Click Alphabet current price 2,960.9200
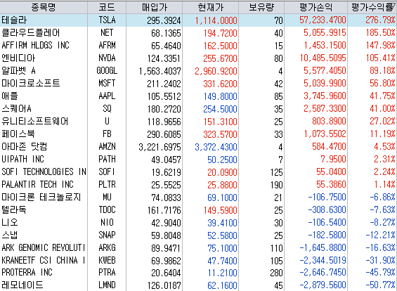The height and width of the screenshot is (291, 397). [216, 71]
